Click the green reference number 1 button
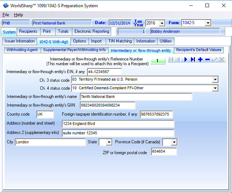 (x=158, y=61)
